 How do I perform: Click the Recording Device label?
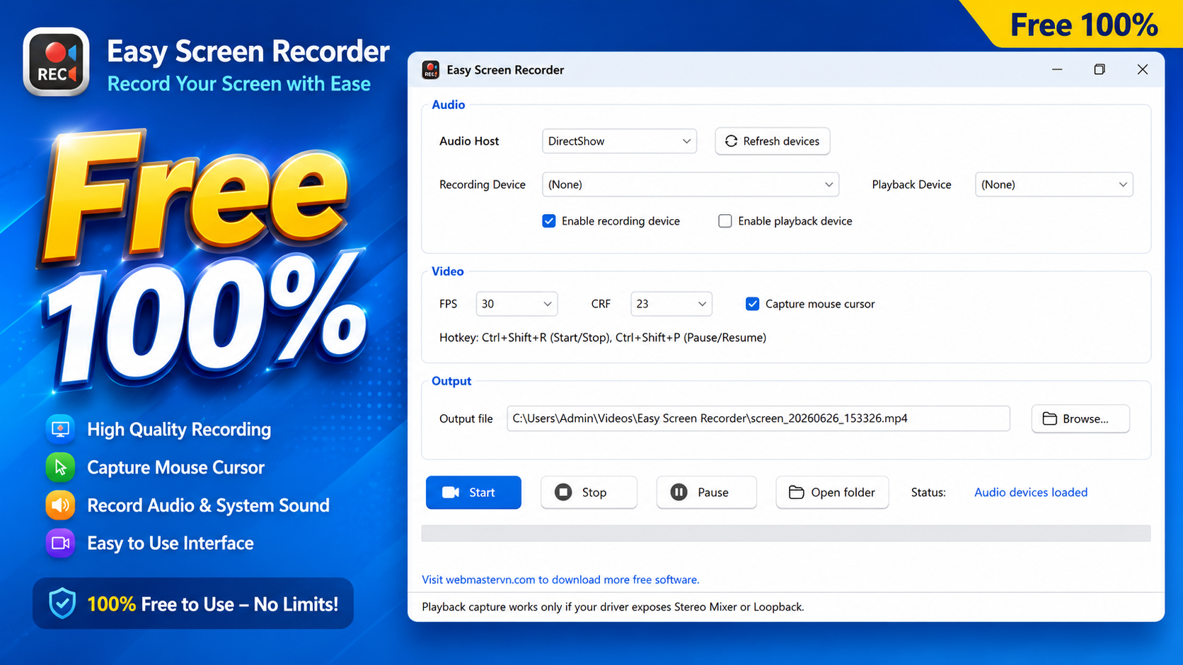click(x=483, y=184)
